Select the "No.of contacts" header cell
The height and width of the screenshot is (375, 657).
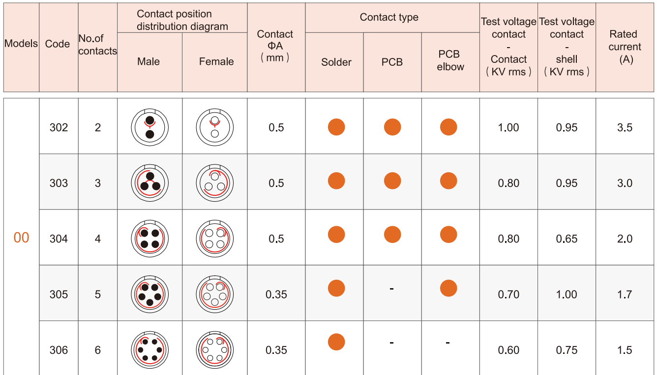click(x=98, y=45)
